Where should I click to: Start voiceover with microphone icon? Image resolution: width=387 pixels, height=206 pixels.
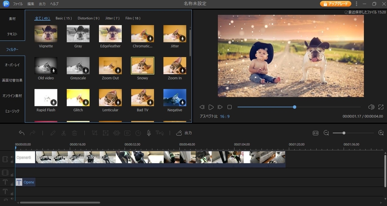[x=149, y=133]
